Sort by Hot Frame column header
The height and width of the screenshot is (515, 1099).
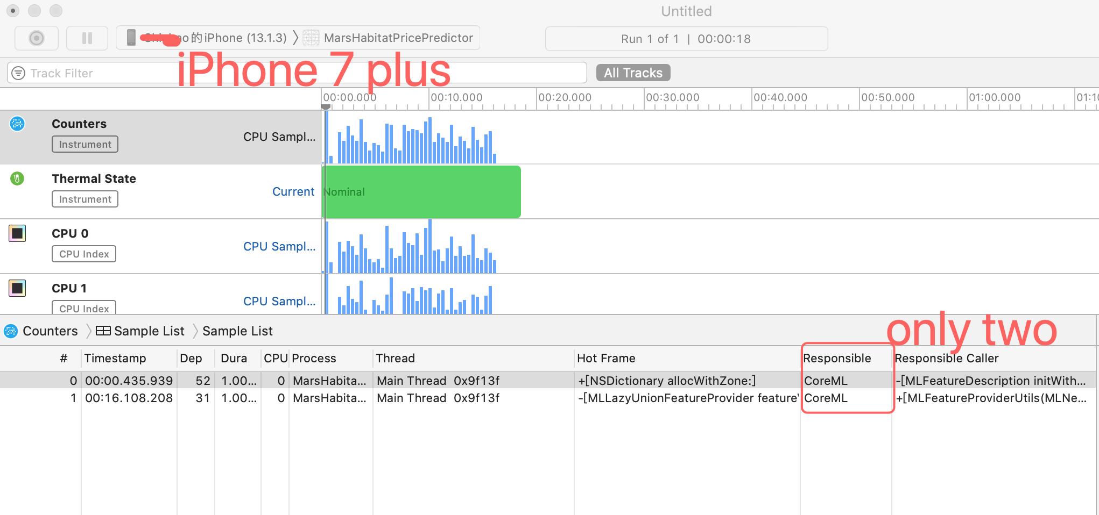(687, 358)
